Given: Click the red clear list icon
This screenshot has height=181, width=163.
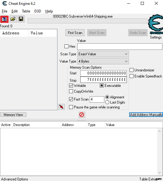Looking at the screenshot, I should [x=82, y=115].
